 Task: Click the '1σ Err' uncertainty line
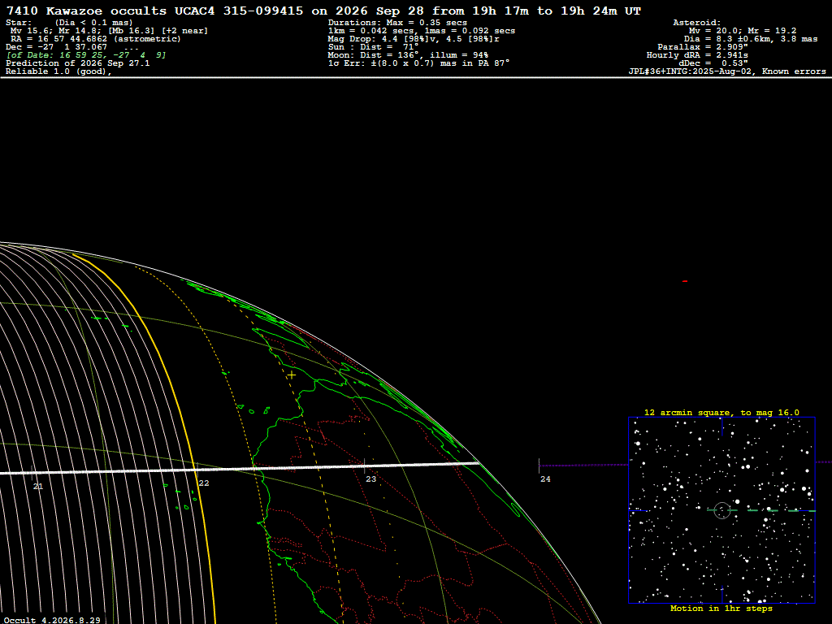pos(418,63)
